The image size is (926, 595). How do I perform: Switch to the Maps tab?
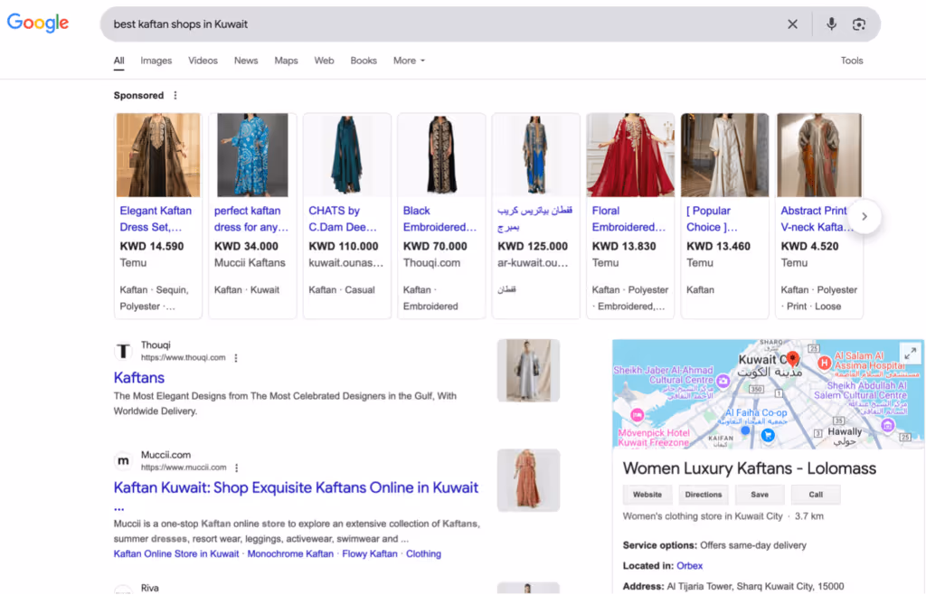[x=286, y=61]
